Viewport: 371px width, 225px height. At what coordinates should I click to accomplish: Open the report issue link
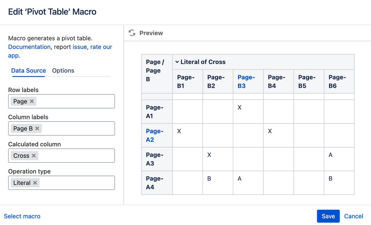(x=80, y=47)
